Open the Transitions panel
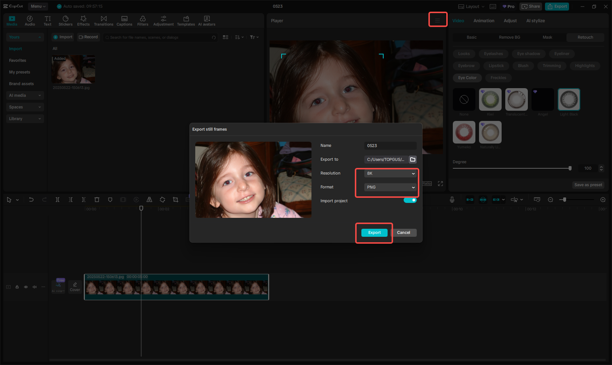 click(x=103, y=21)
